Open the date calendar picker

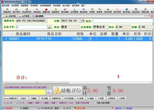83,20
